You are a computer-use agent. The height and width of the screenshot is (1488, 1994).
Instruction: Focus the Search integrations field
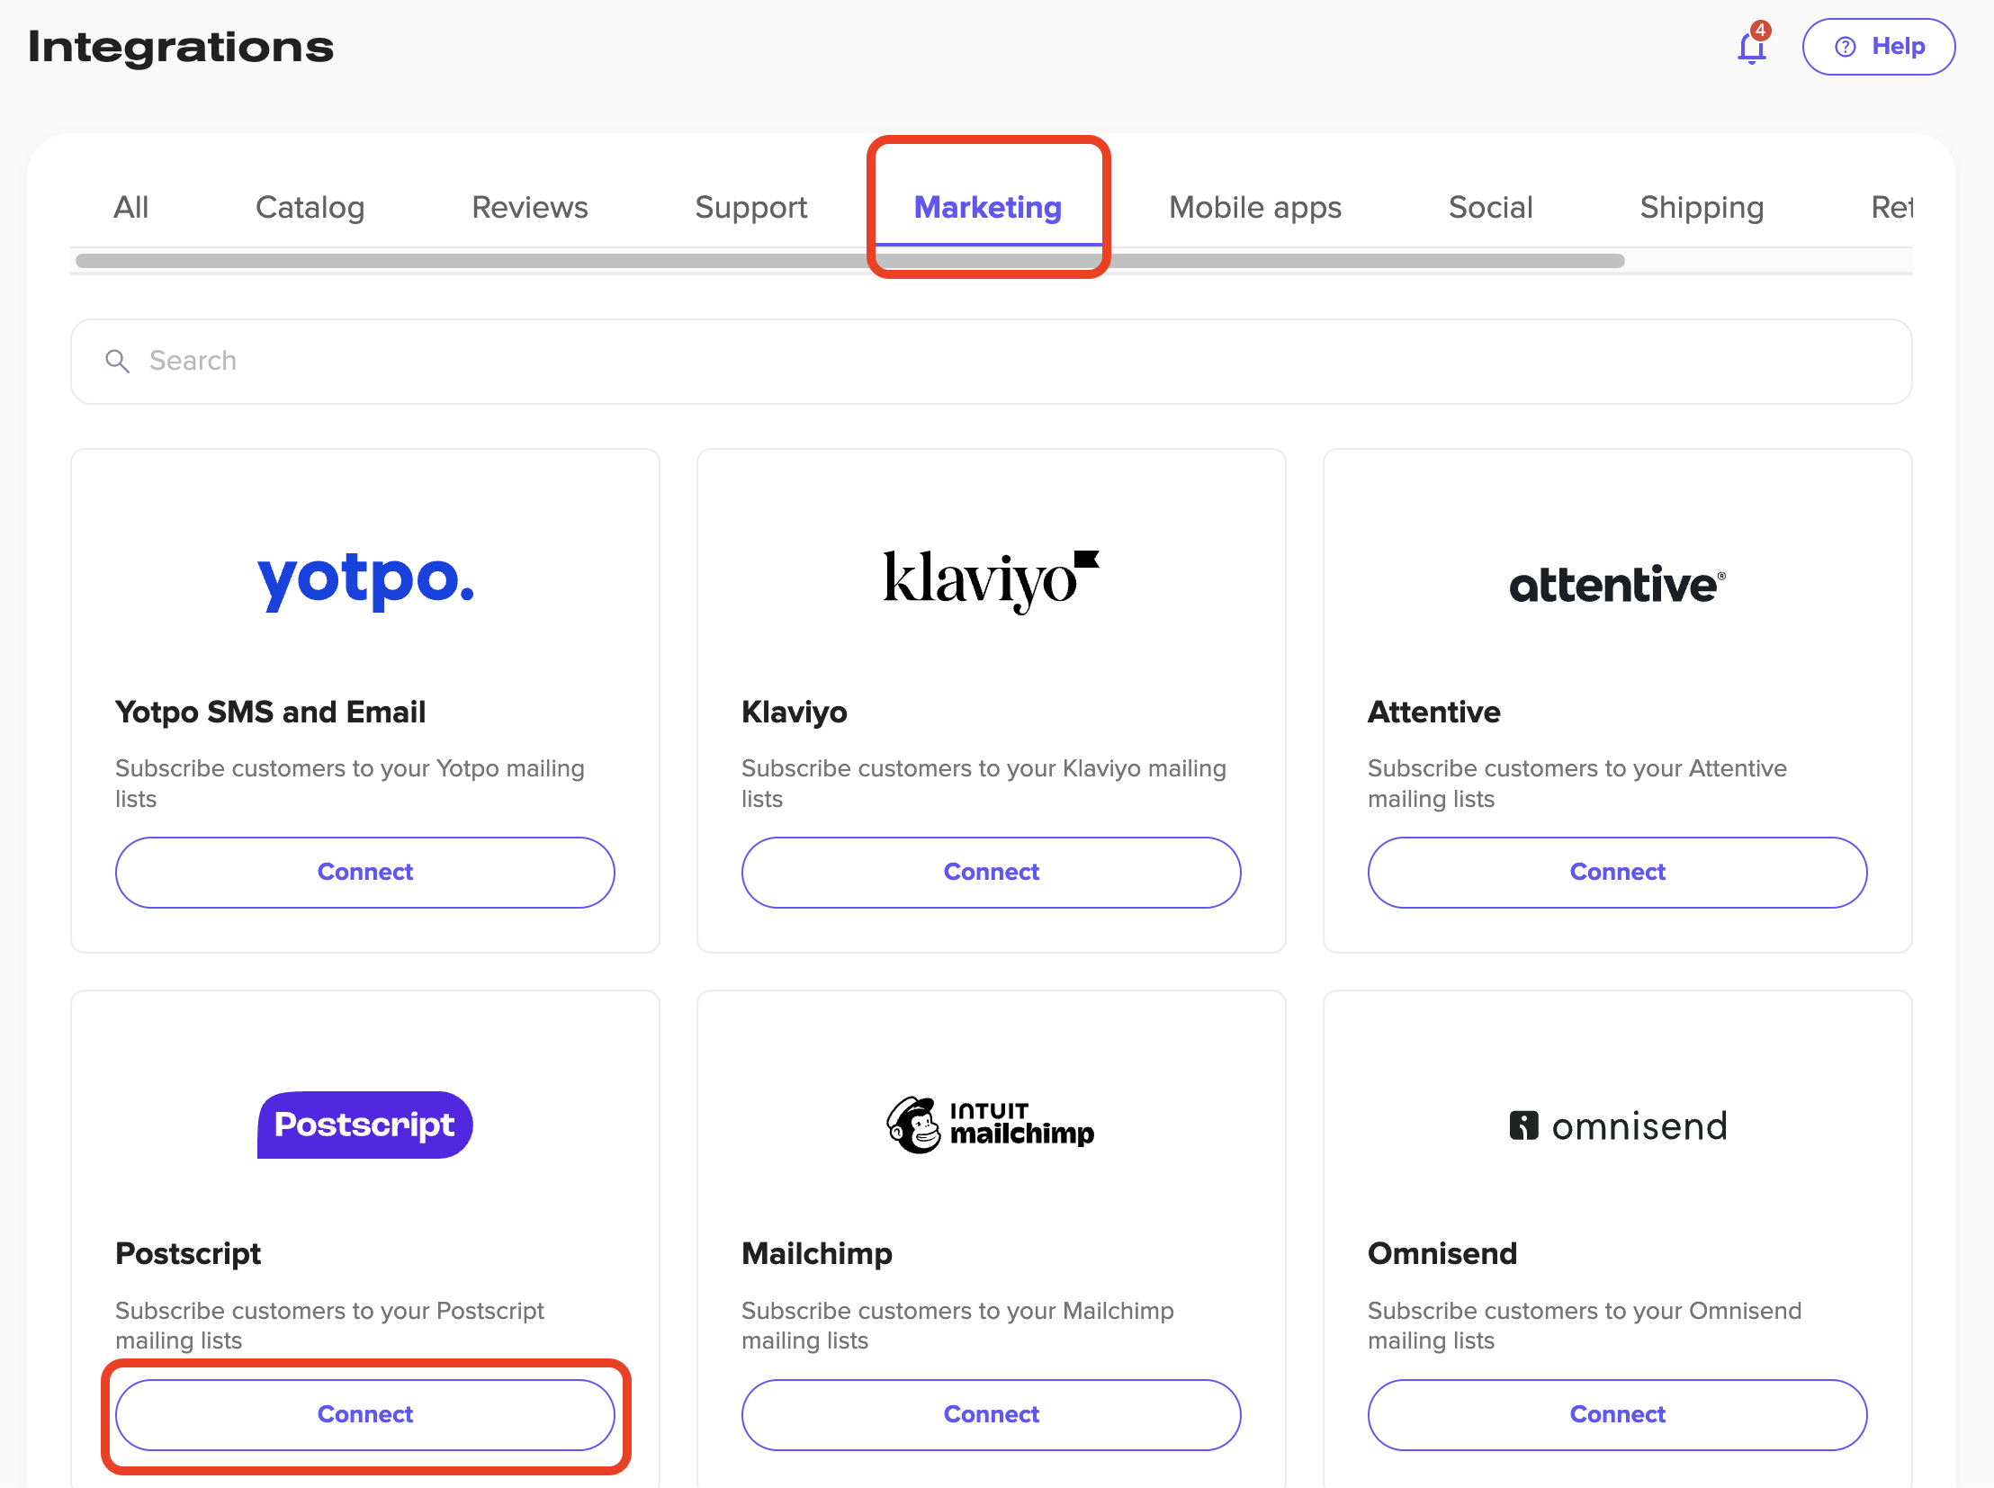coord(991,361)
